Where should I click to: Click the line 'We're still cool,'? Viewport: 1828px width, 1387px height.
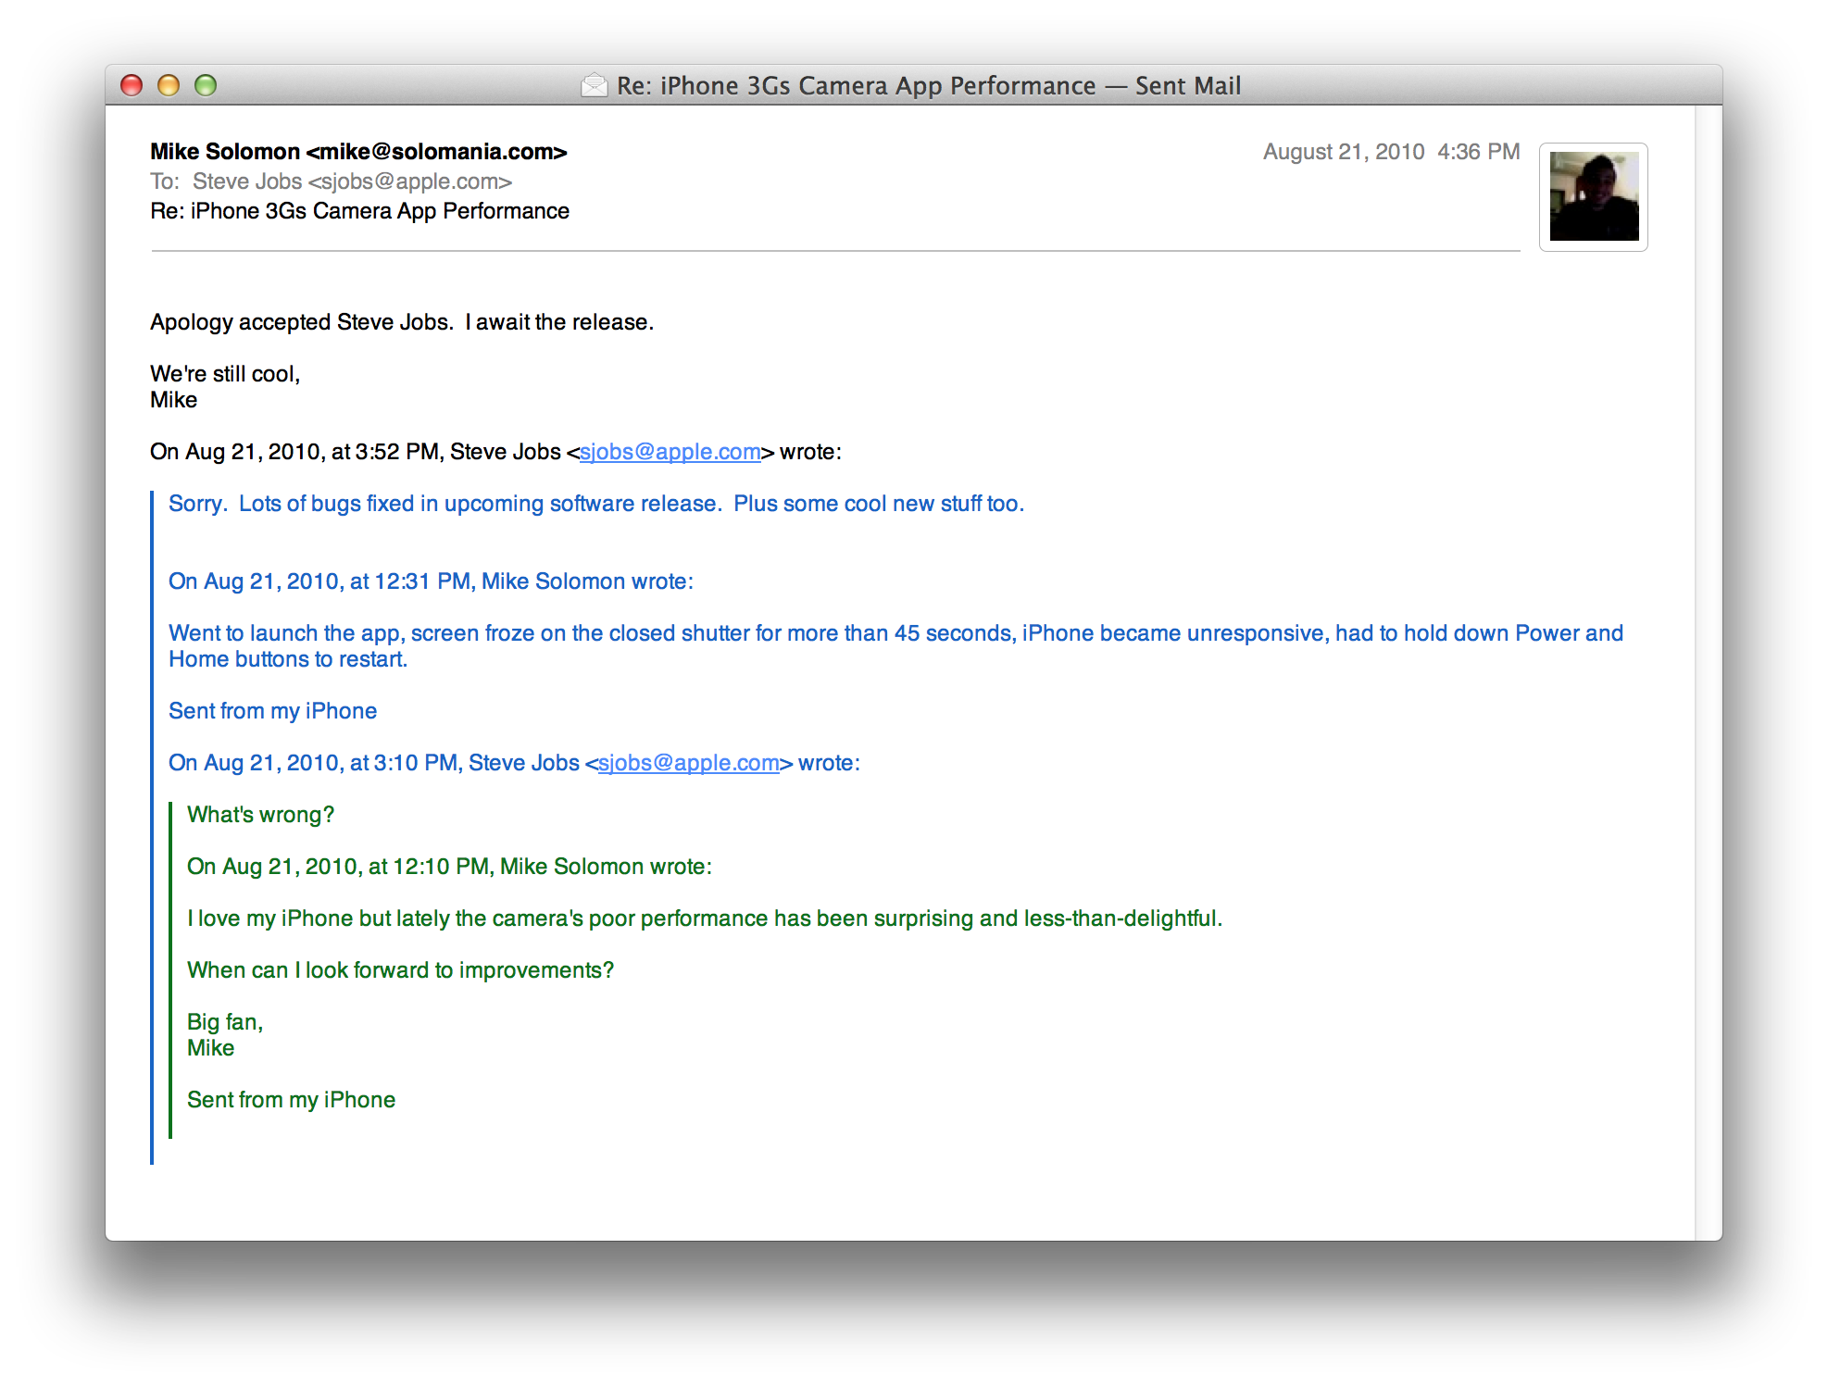pyautogui.click(x=225, y=374)
